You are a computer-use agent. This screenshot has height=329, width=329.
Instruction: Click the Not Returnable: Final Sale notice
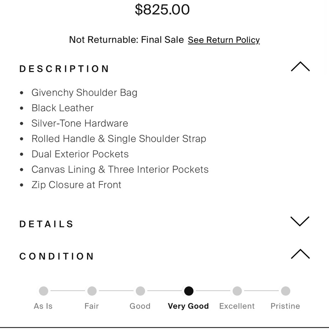coord(126,40)
